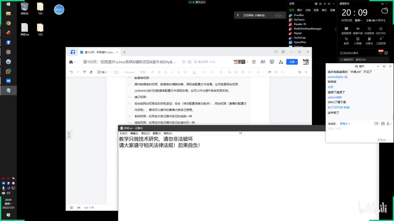Open the Monaco font dropdown
Viewport: 394px width, 221px height.
click(x=131, y=72)
